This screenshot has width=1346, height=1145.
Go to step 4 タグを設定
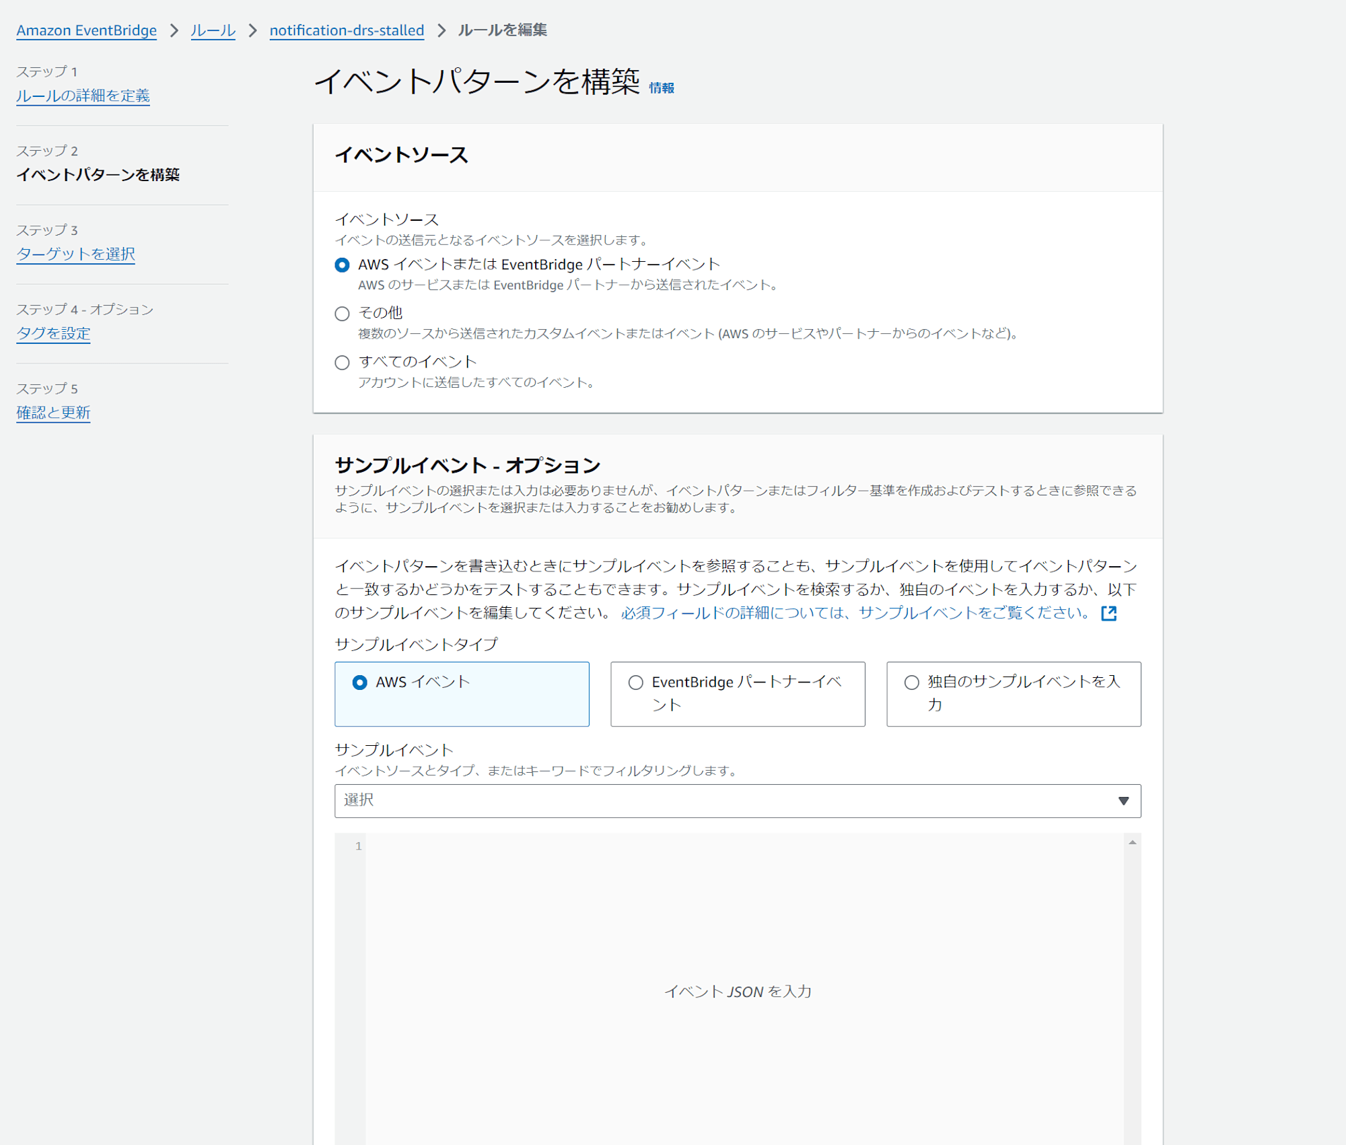tap(53, 334)
